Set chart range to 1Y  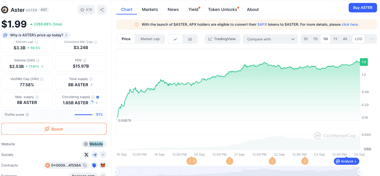coord(335,39)
